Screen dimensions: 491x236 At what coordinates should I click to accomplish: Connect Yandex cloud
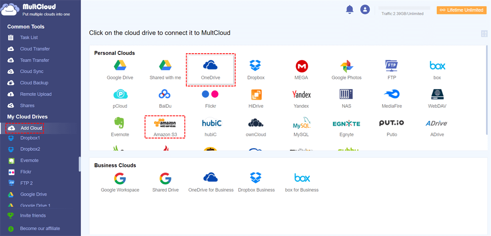pyautogui.click(x=302, y=98)
